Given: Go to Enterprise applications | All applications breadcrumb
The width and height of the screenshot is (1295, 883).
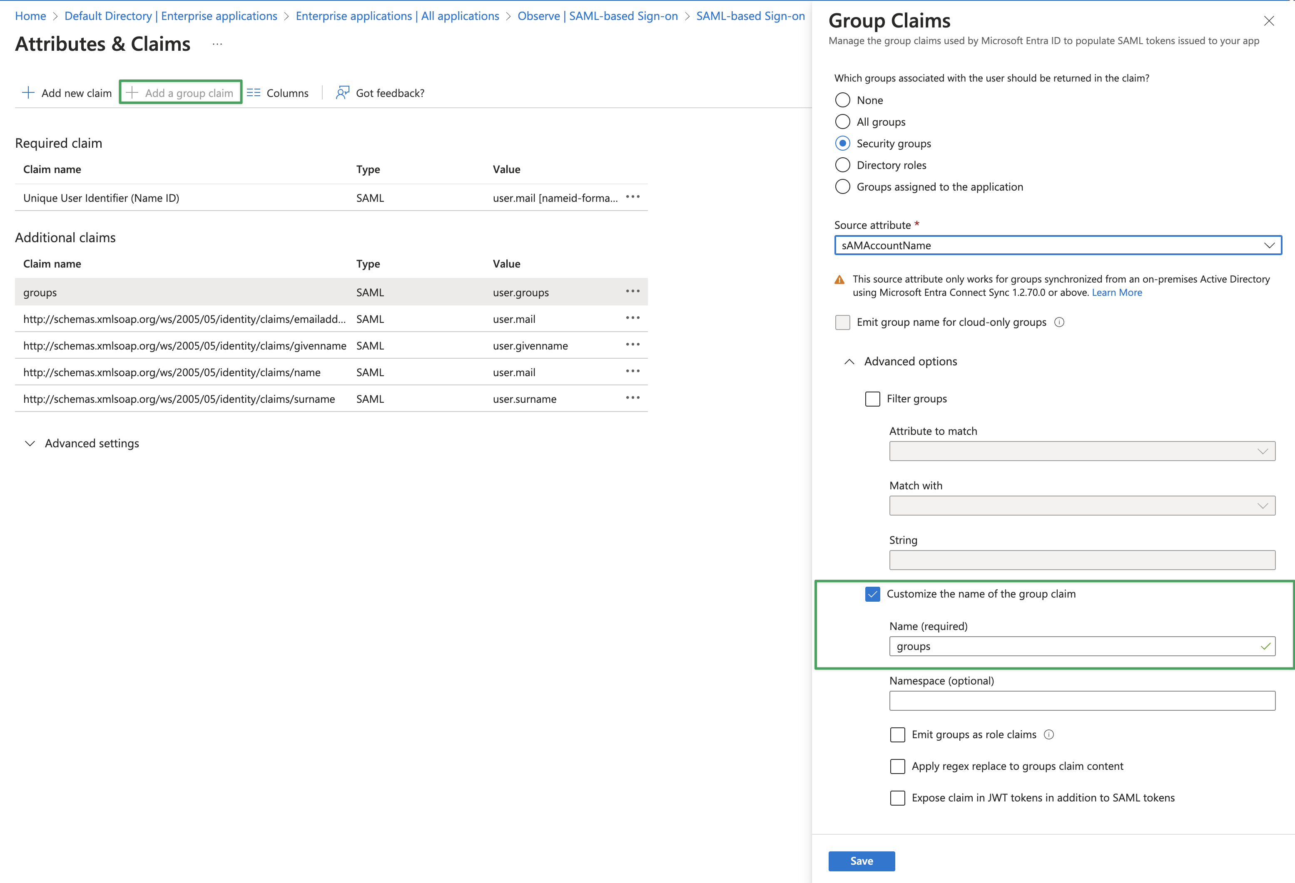Looking at the screenshot, I should pyautogui.click(x=397, y=16).
